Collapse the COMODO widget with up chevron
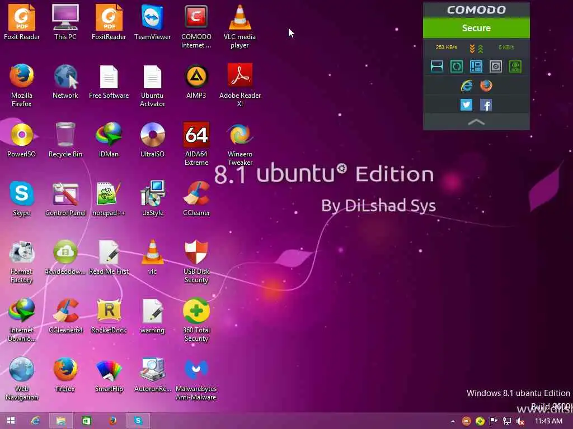573x429 pixels. point(476,122)
